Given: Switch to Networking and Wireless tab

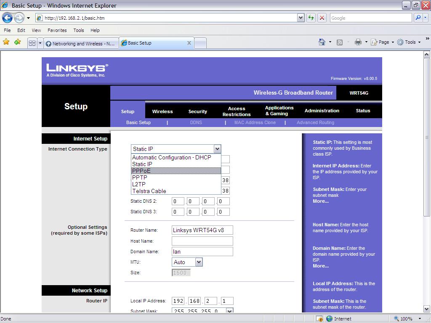Looking at the screenshot, I should pyautogui.click(x=81, y=44).
